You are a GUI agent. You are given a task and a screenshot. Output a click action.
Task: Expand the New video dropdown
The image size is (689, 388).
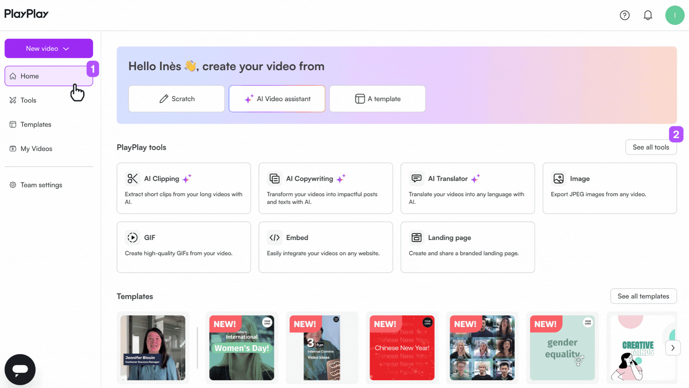pyautogui.click(x=49, y=48)
